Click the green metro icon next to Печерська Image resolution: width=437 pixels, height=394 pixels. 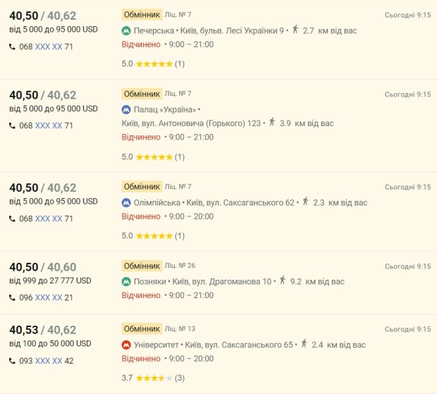(x=126, y=30)
